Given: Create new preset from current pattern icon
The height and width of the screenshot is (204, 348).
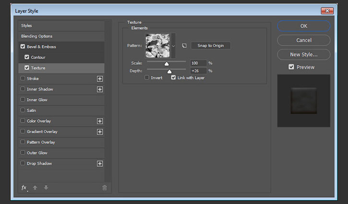Looking at the screenshot, I should tap(183, 46).
